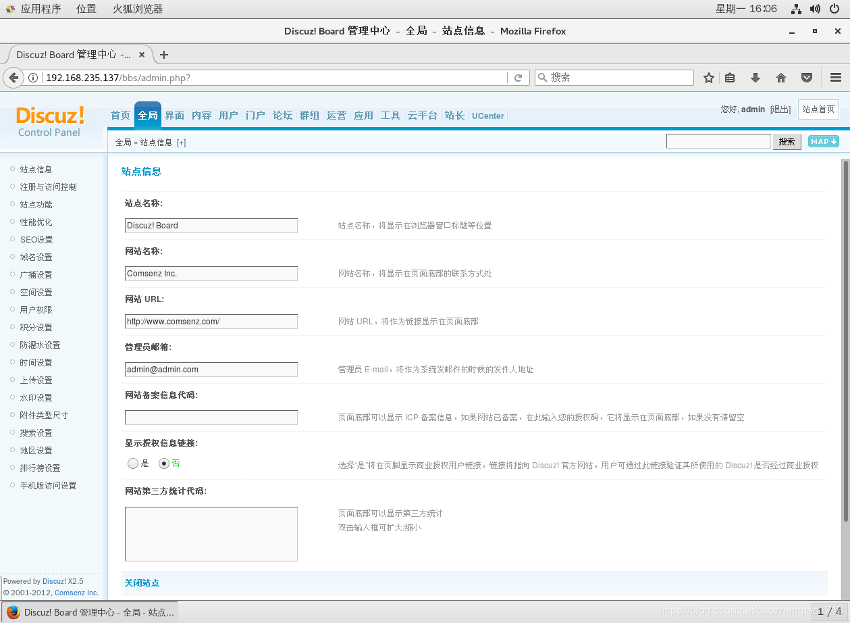Image resolution: width=850 pixels, height=623 pixels.
Task: Click the 网站第三方统计代码 text area
Action: click(x=211, y=534)
